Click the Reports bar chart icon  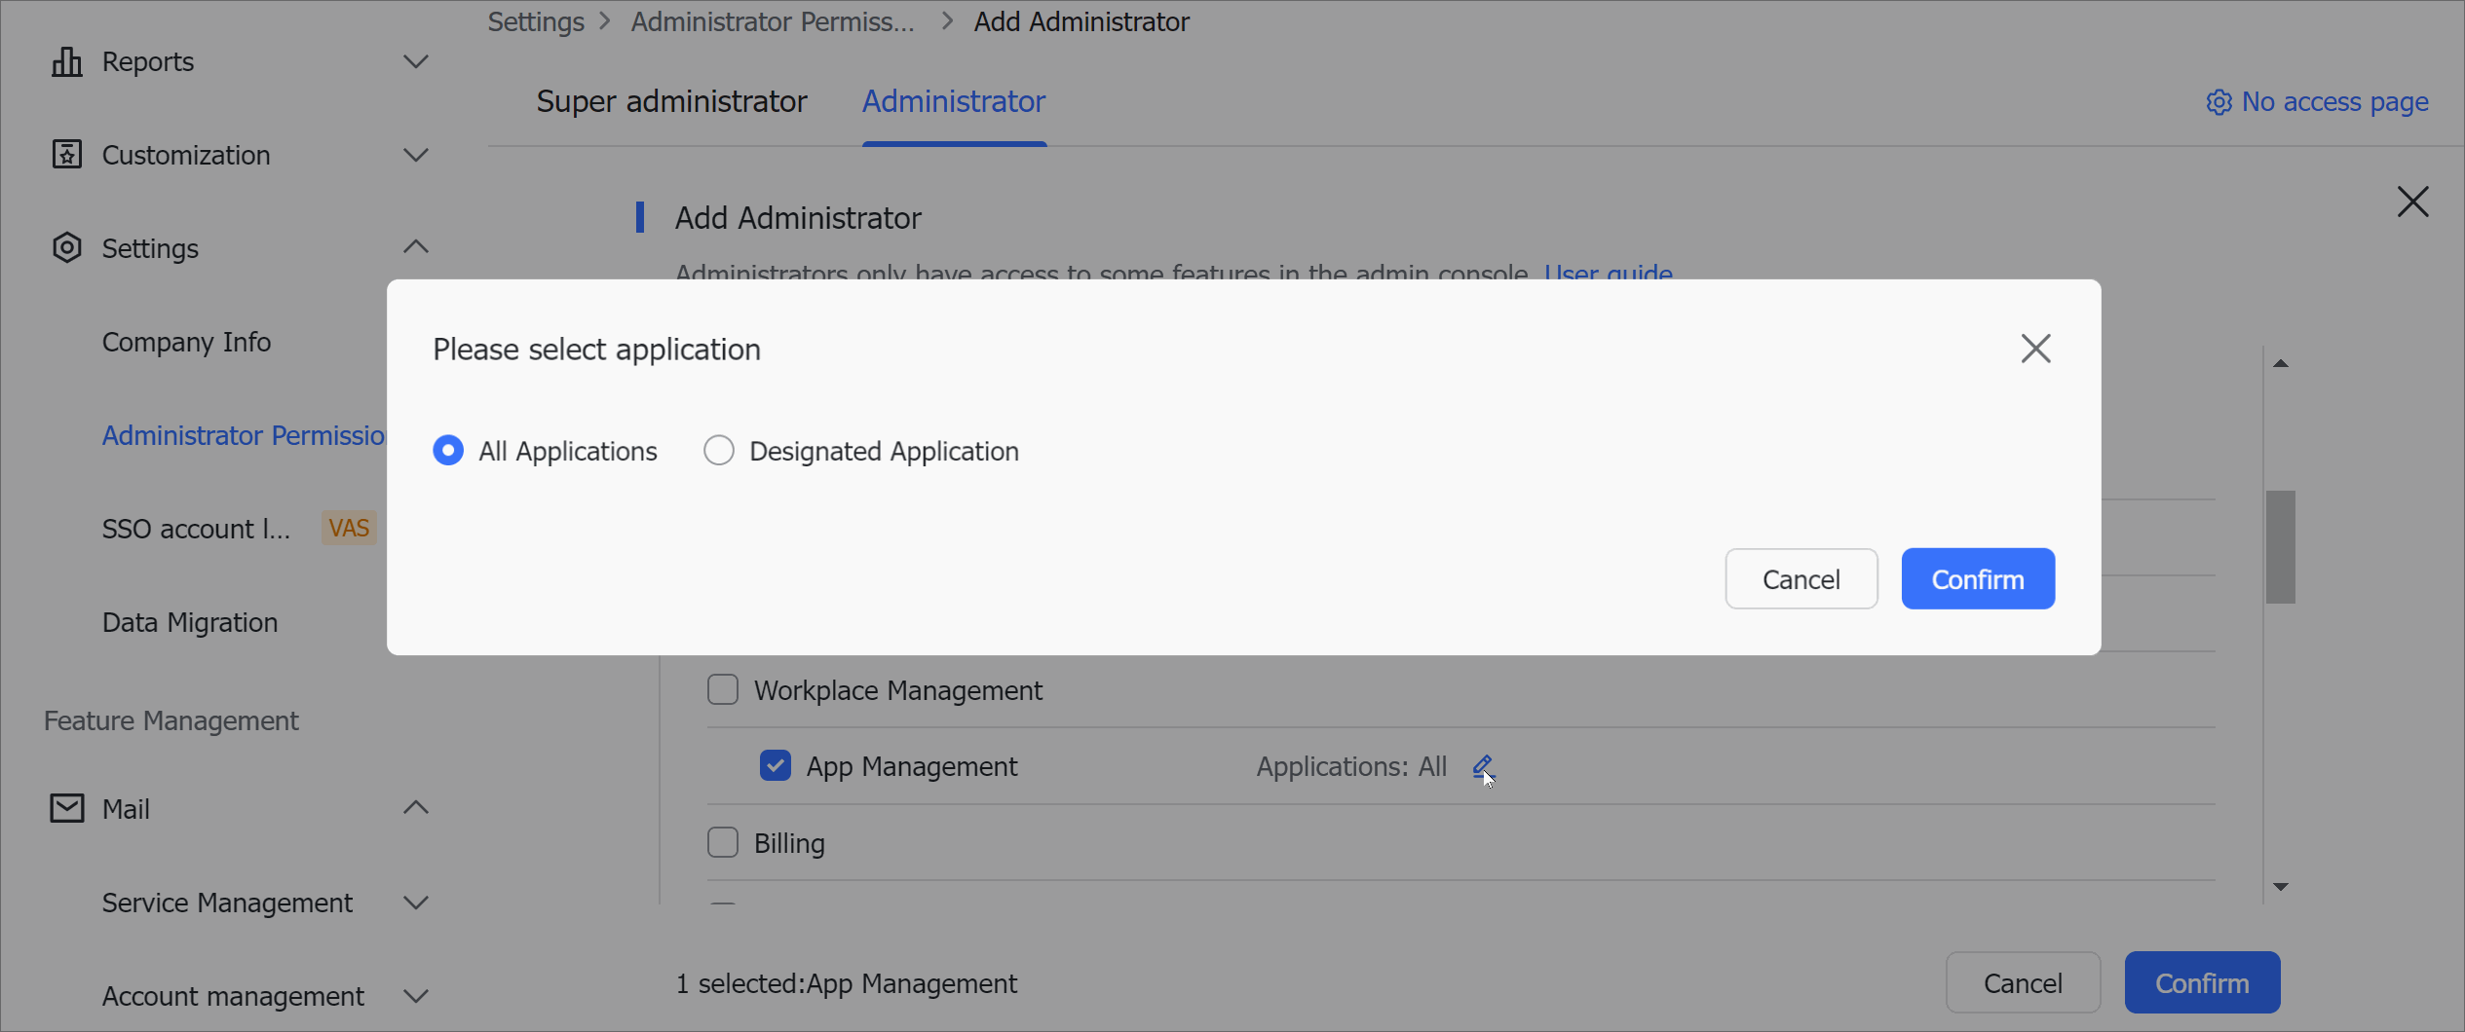pyautogui.click(x=65, y=61)
